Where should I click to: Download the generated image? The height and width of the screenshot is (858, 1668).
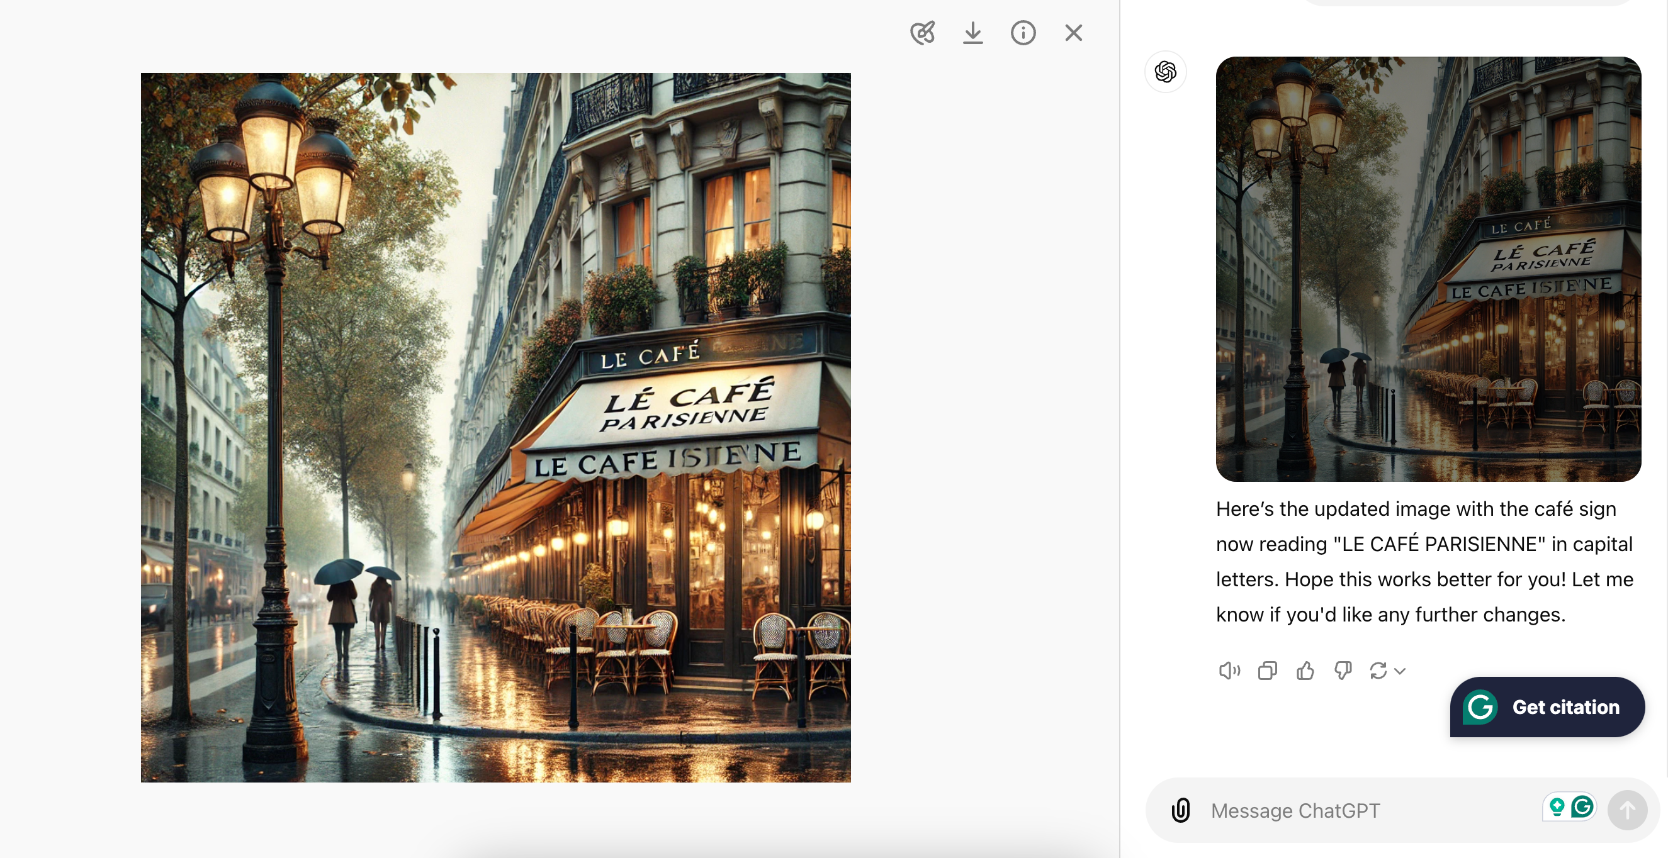(x=972, y=33)
